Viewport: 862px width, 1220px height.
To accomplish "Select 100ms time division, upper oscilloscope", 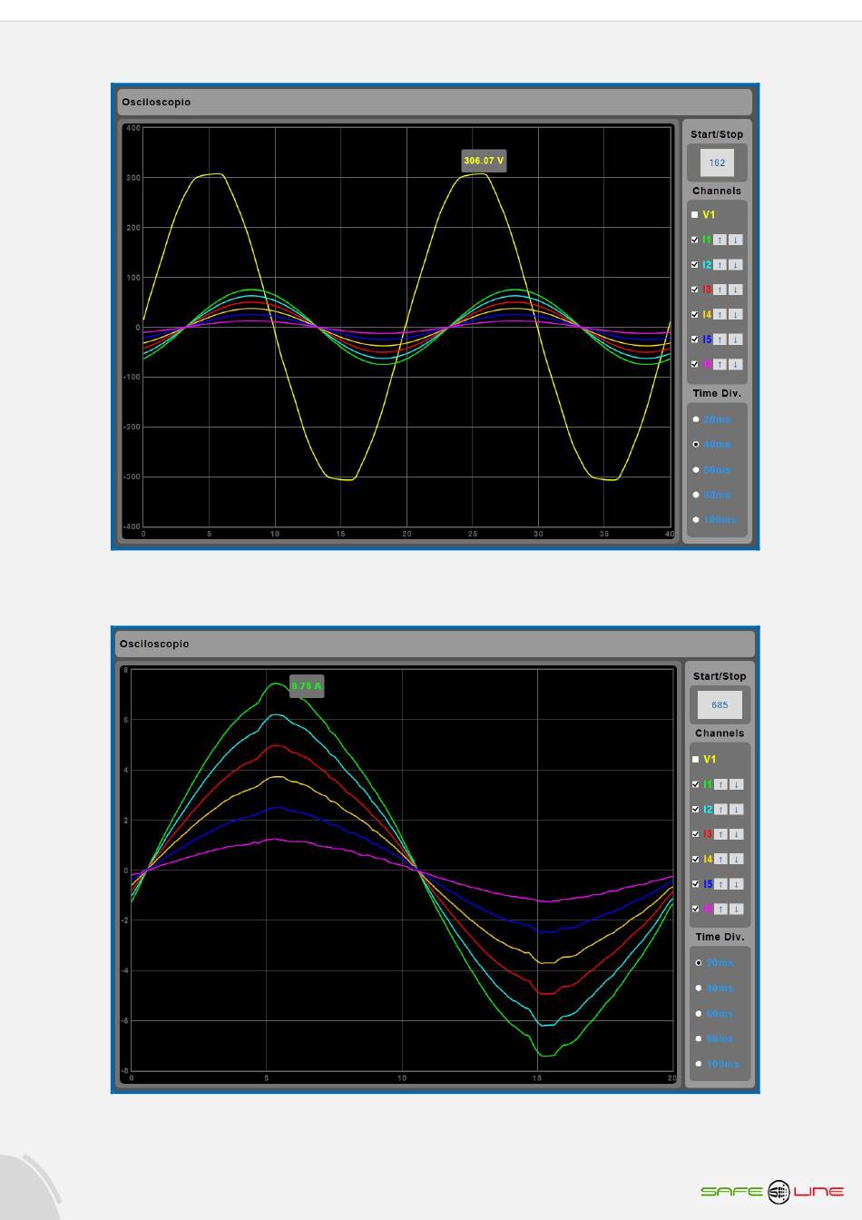I will [696, 520].
